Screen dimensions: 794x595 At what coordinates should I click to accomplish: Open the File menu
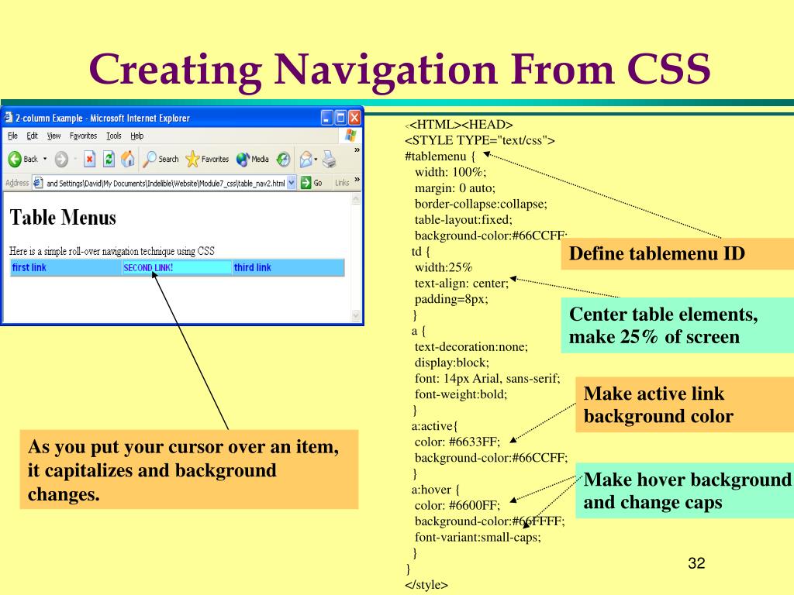pyautogui.click(x=12, y=136)
